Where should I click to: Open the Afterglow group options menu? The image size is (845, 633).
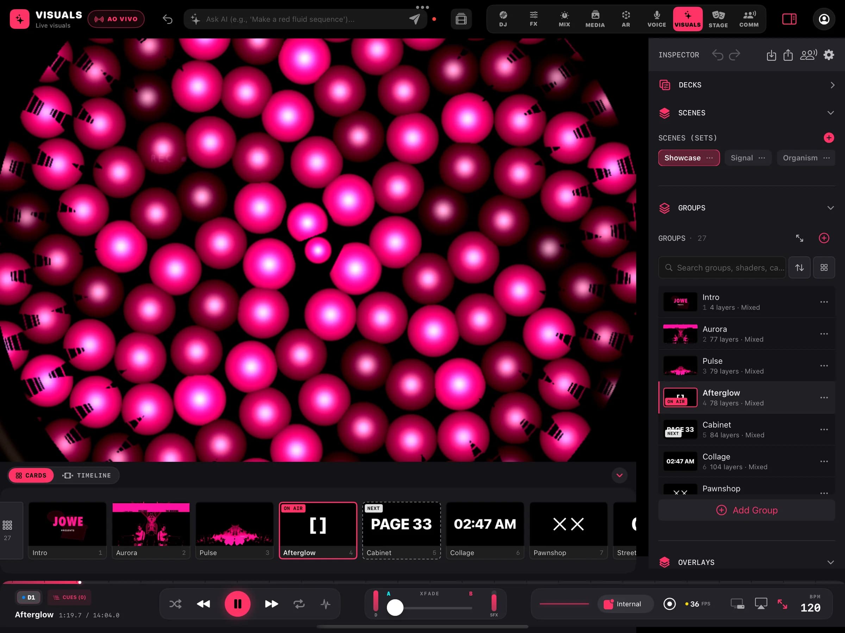824,398
